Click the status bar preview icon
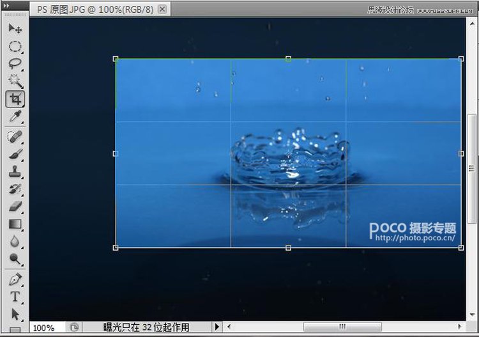Image resolution: width=479 pixels, height=337 pixels. tap(74, 327)
